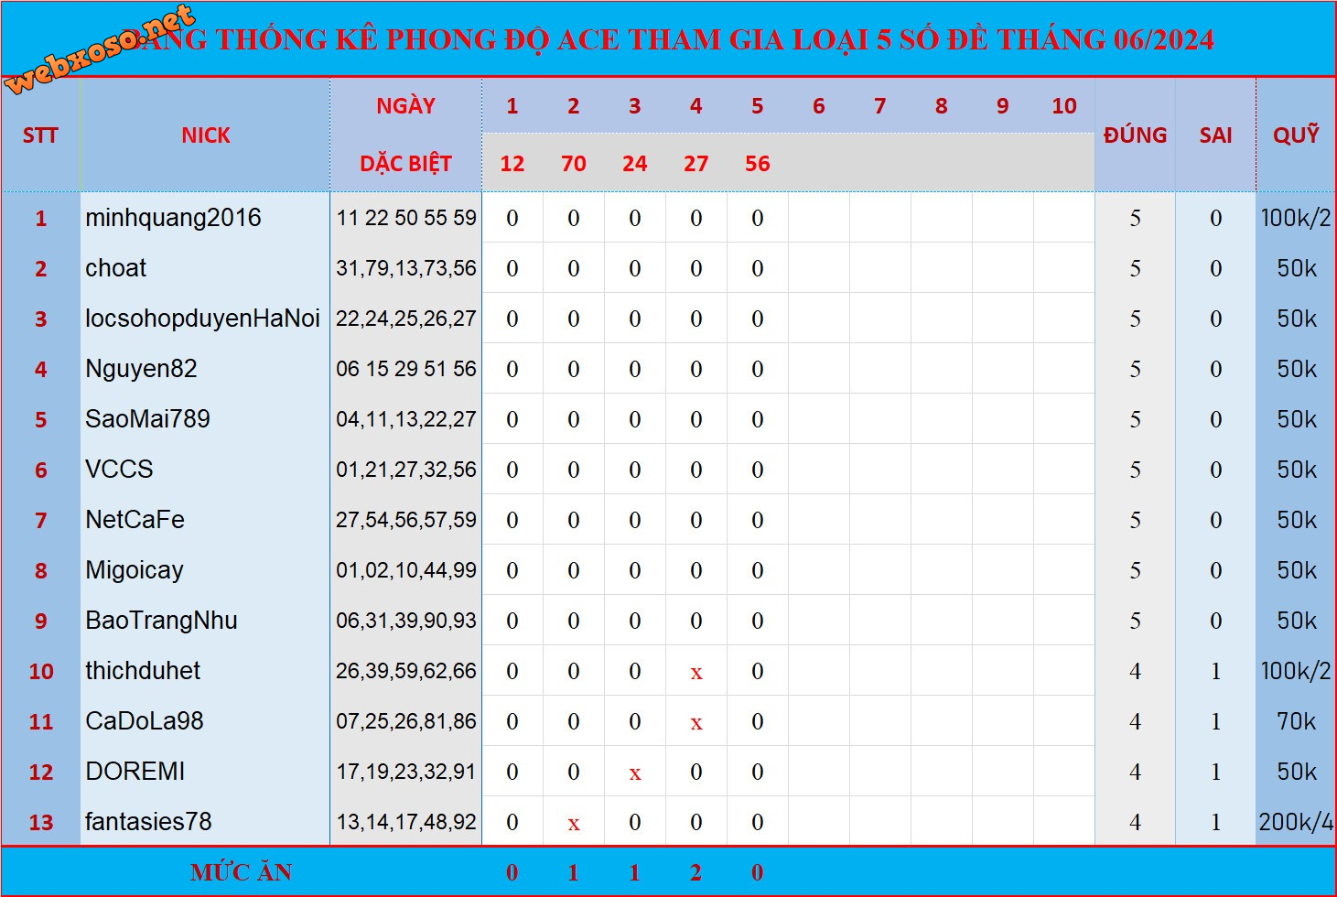1337x897 pixels.
Task: Click the table title heading
Action: [x=668, y=39]
